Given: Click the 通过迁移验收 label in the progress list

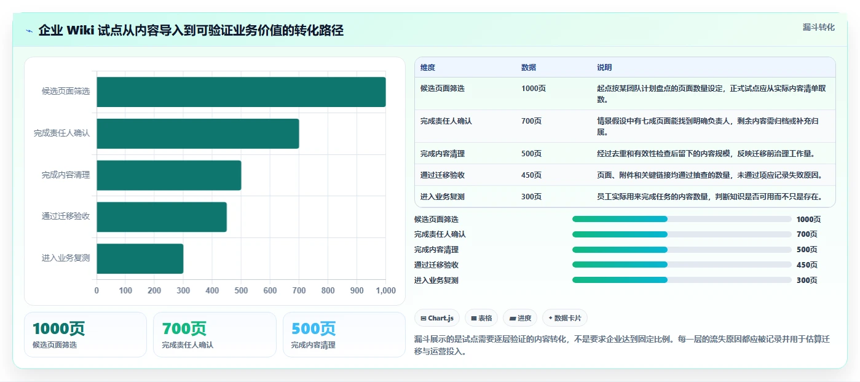Looking at the screenshot, I should pyautogui.click(x=436, y=265).
